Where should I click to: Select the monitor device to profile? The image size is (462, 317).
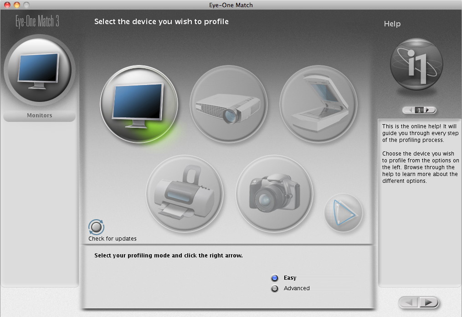tap(139, 104)
